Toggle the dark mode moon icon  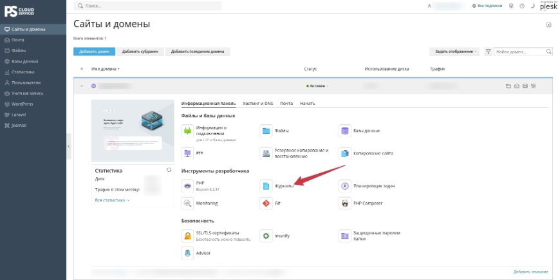(x=532, y=6)
